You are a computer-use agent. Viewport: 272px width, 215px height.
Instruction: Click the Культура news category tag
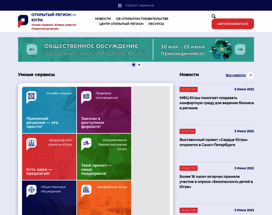pos(188,131)
